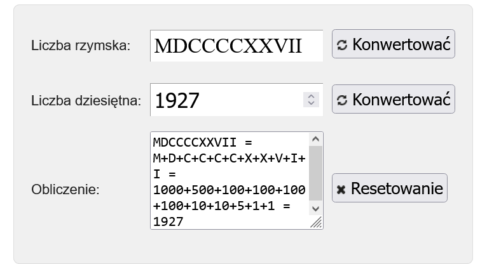Click the scroll down arrow in Obliczenie box
The image size is (487, 264).
[x=316, y=208]
